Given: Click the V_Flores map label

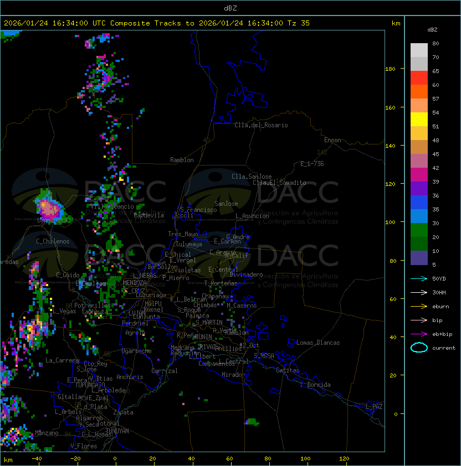Looking at the screenshot, I should pos(84,446).
